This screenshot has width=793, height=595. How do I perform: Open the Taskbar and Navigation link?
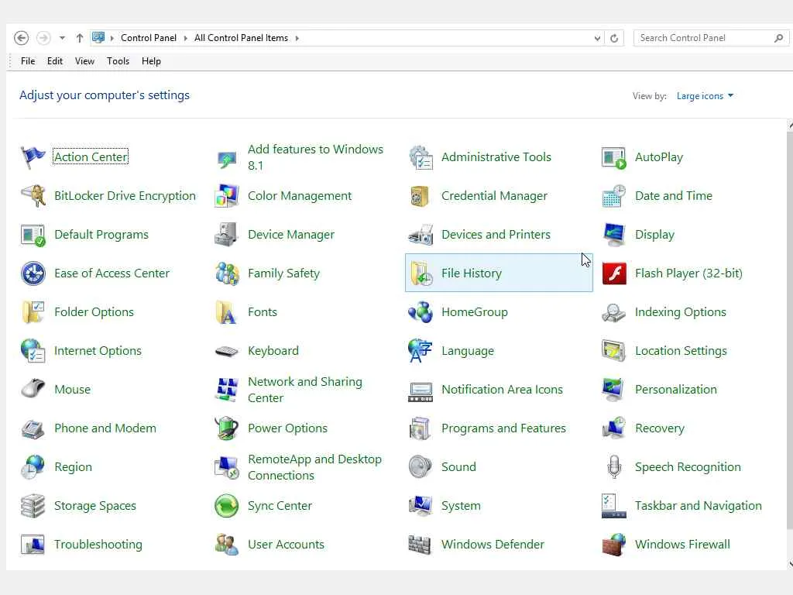pos(698,506)
